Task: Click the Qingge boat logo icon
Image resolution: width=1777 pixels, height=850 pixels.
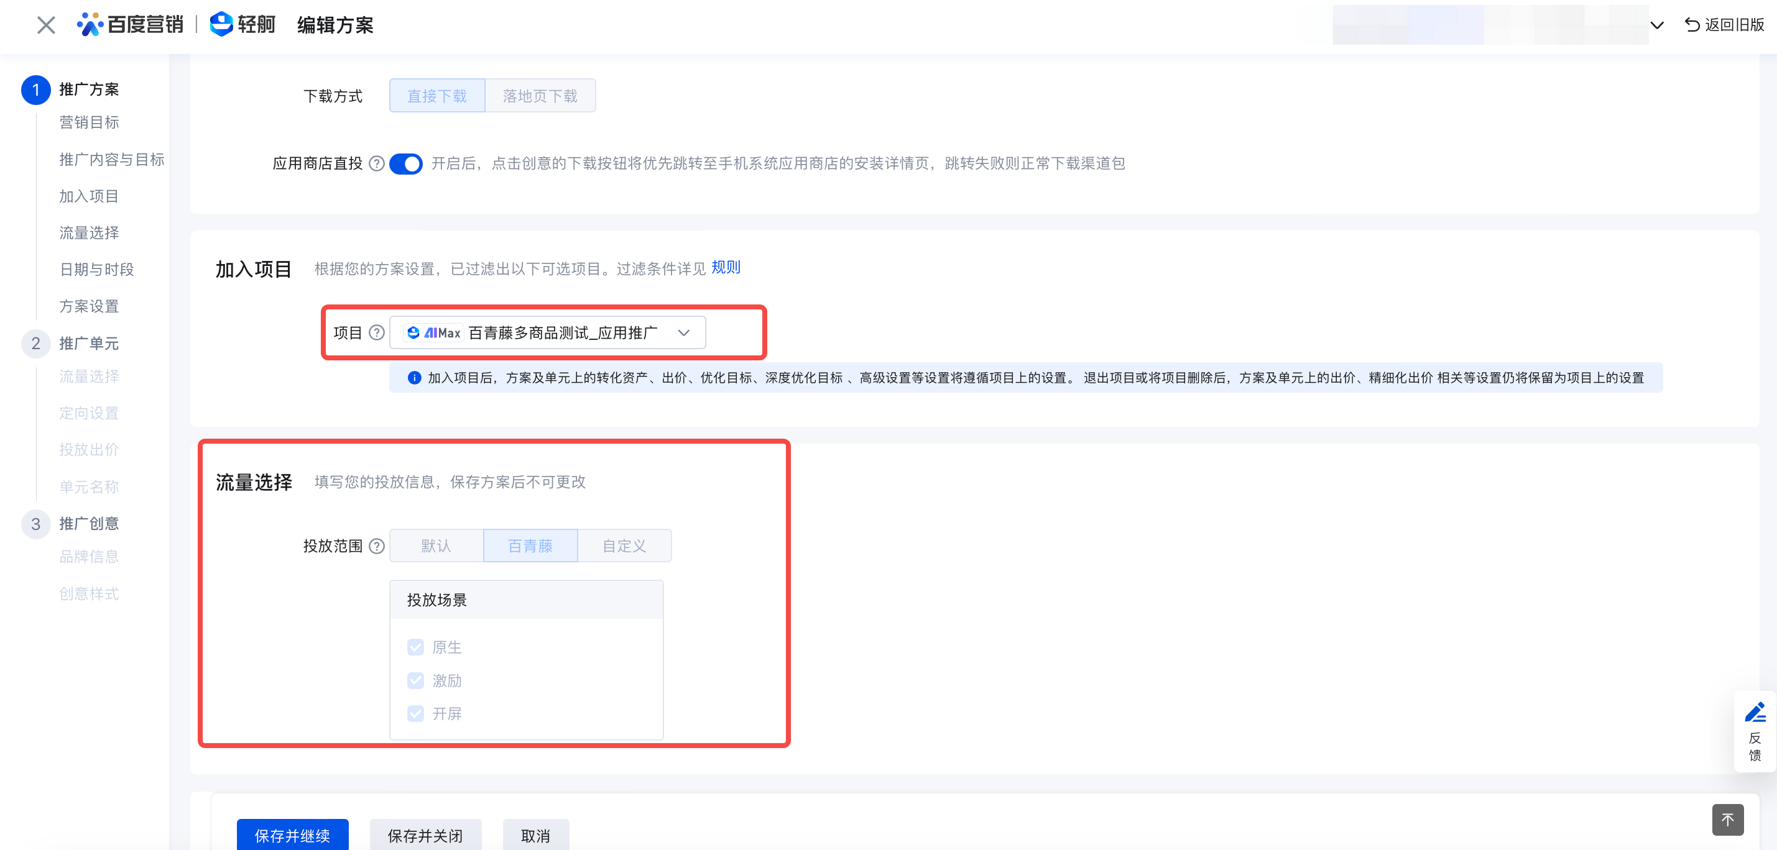Action: coord(221,24)
